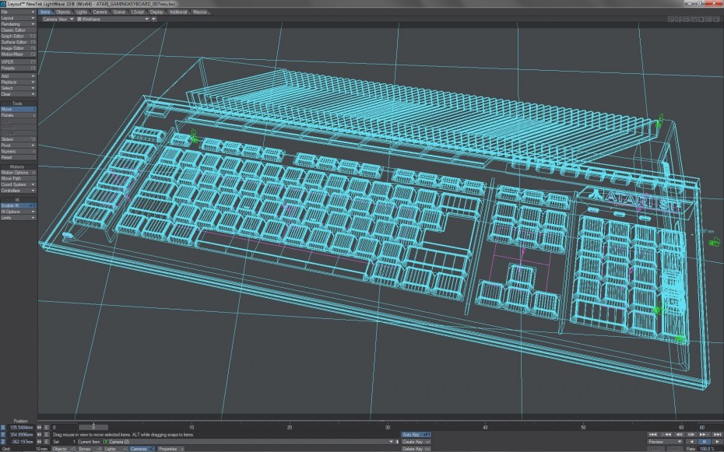Open envelope E for Z channel
The height and width of the screenshot is (452, 724).
click(x=46, y=442)
